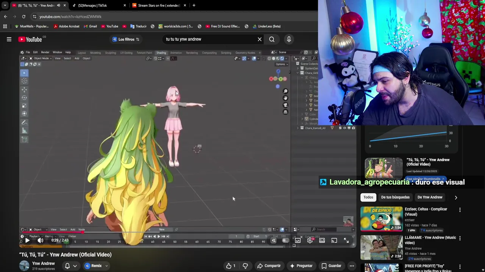Click the magnifier search button
The height and width of the screenshot is (272, 485).
tap(272, 39)
